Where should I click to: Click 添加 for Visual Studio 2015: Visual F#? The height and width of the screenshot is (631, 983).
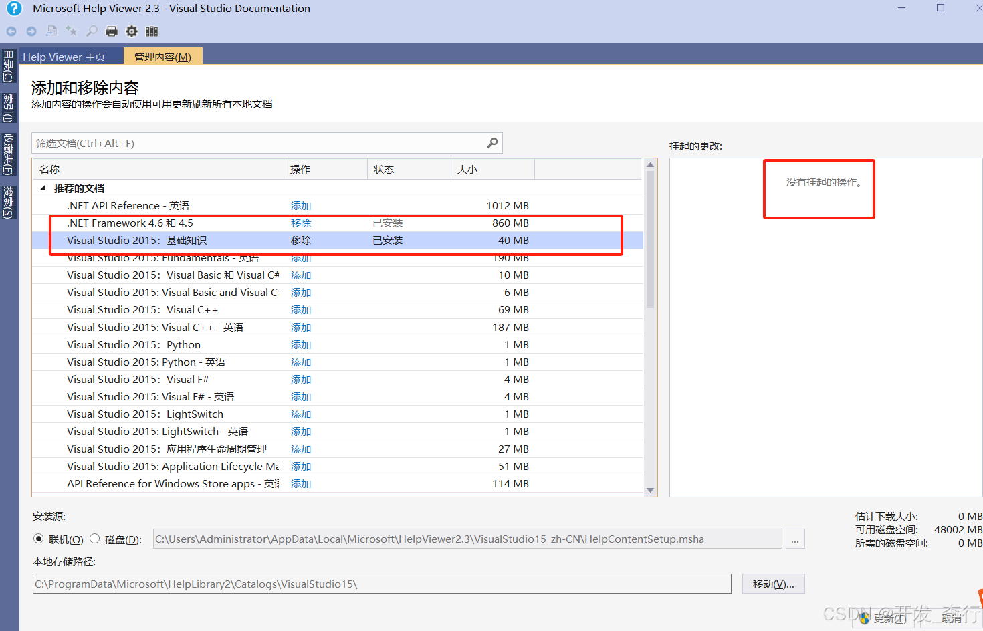click(x=301, y=380)
